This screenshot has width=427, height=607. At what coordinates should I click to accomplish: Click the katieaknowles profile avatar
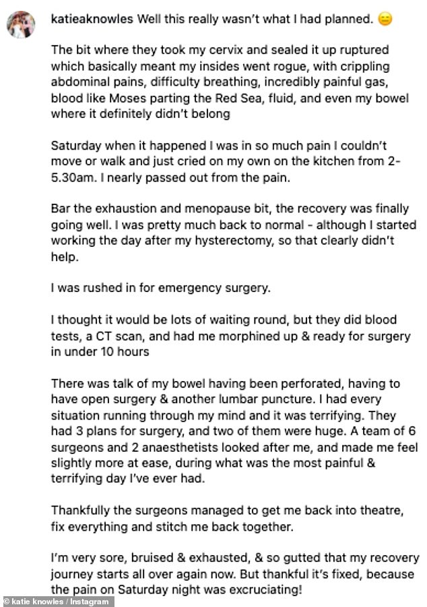coord(21,25)
